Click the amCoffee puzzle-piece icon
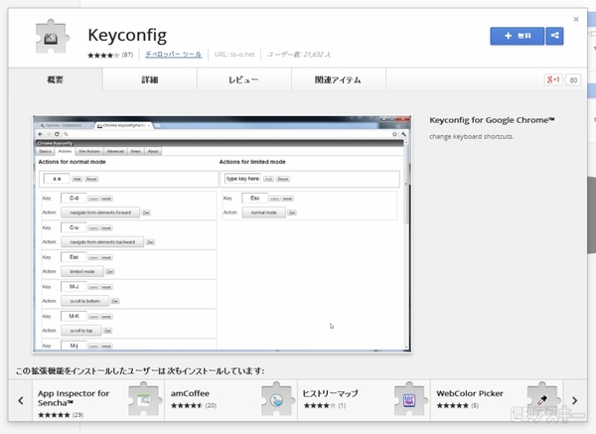Image resolution: width=596 pixels, height=434 pixels. [277, 399]
